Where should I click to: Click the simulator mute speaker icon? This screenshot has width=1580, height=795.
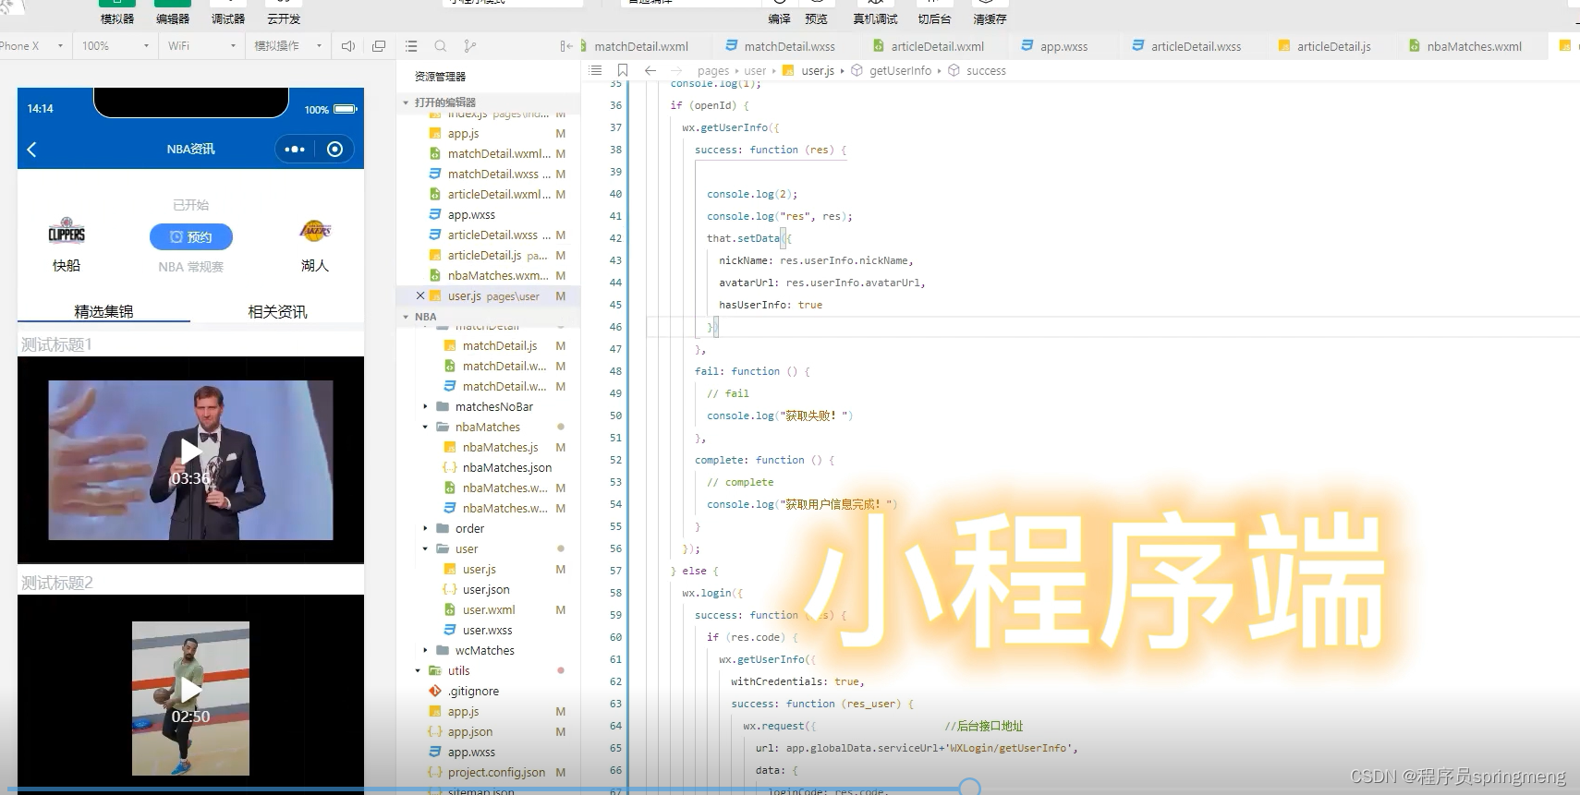[x=348, y=46]
